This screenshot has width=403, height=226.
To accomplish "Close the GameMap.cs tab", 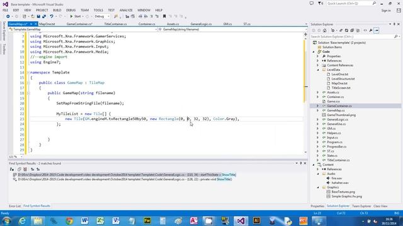I will click(x=36, y=24).
